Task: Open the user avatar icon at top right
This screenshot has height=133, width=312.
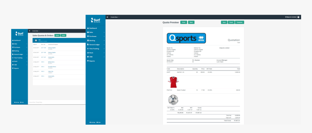Action: tap(298, 17)
